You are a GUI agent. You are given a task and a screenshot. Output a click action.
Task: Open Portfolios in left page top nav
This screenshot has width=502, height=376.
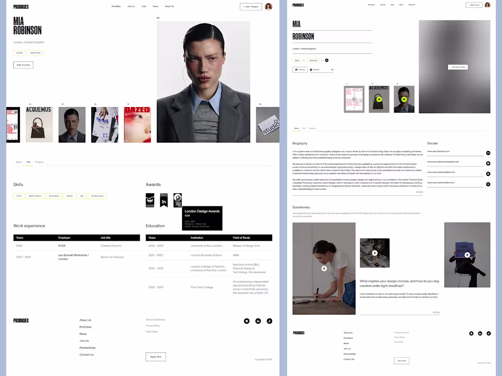pyautogui.click(x=116, y=6)
